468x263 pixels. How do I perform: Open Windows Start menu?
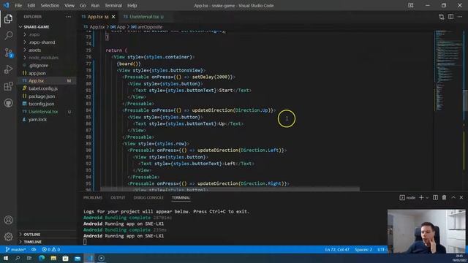[6, 258]
